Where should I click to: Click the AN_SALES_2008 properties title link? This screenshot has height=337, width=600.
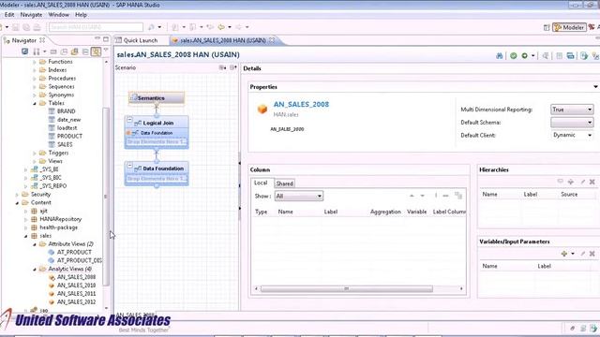point(301,104)
